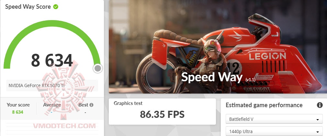Click the 86.35 FPS value
The image size is (327, 136).
click(162, 114)
